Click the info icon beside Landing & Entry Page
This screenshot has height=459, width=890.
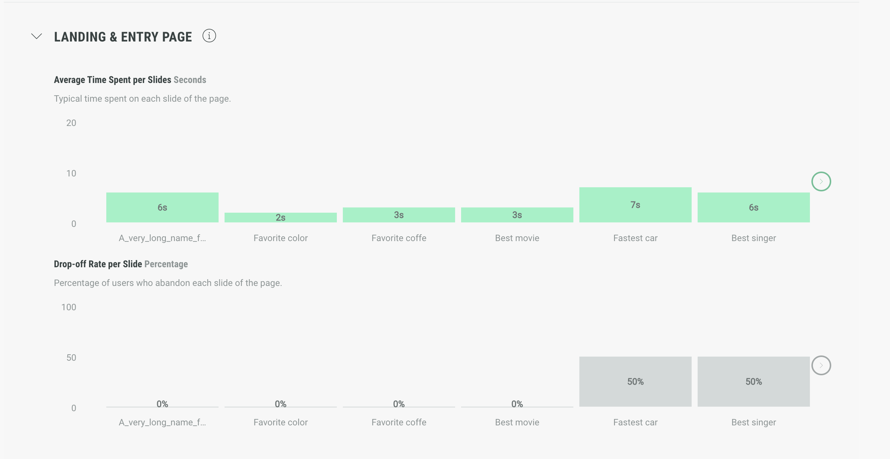[x=209, y=36]
